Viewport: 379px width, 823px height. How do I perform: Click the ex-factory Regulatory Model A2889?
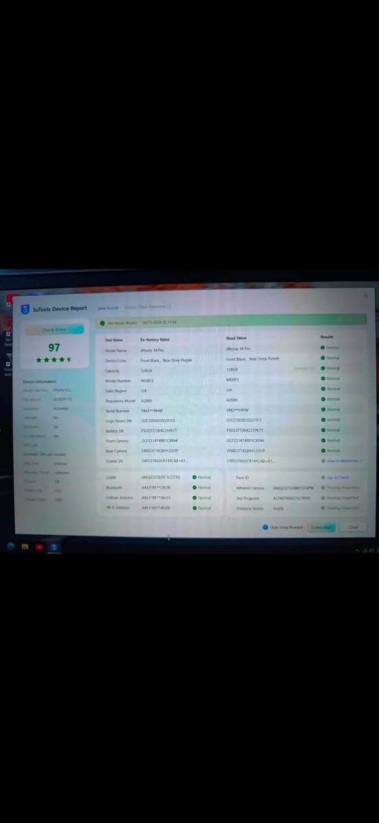[146, 401]
